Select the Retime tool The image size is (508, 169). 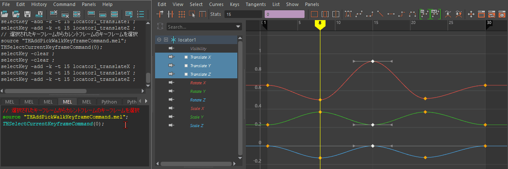coord(203,14)
